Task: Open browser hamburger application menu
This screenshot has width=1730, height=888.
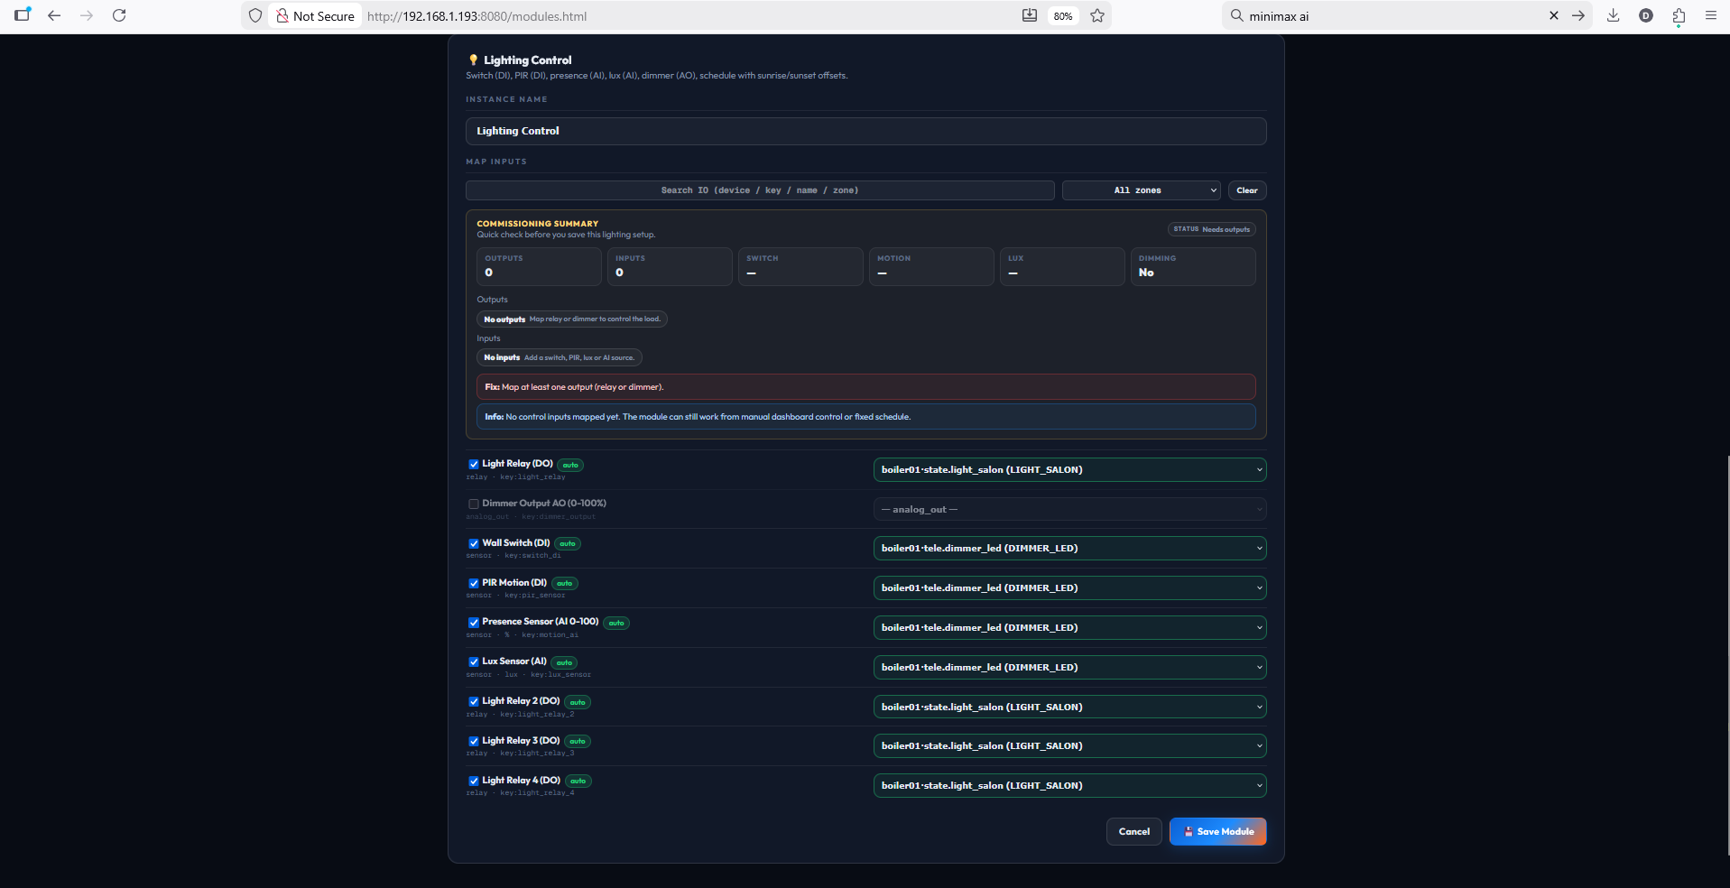Action: pyautogui.click(x=1710, y=15)
